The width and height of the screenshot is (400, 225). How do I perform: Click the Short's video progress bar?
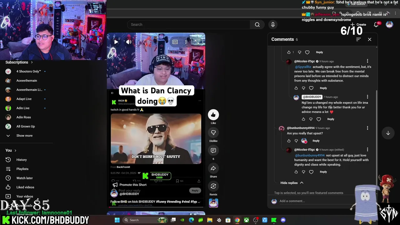(x=156, y=207)
